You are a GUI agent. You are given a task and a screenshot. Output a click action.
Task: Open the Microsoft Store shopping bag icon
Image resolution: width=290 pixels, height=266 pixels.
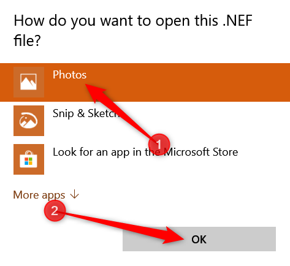[29, 159]
